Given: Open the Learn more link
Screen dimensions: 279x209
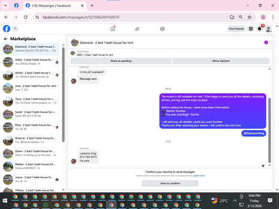Looking at the screenshot, I should [x=199, y=176].
